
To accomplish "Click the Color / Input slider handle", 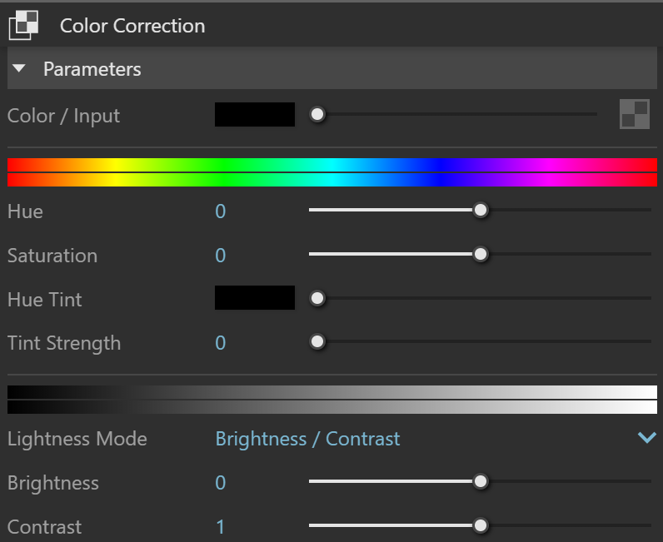I will coord(317,114).
